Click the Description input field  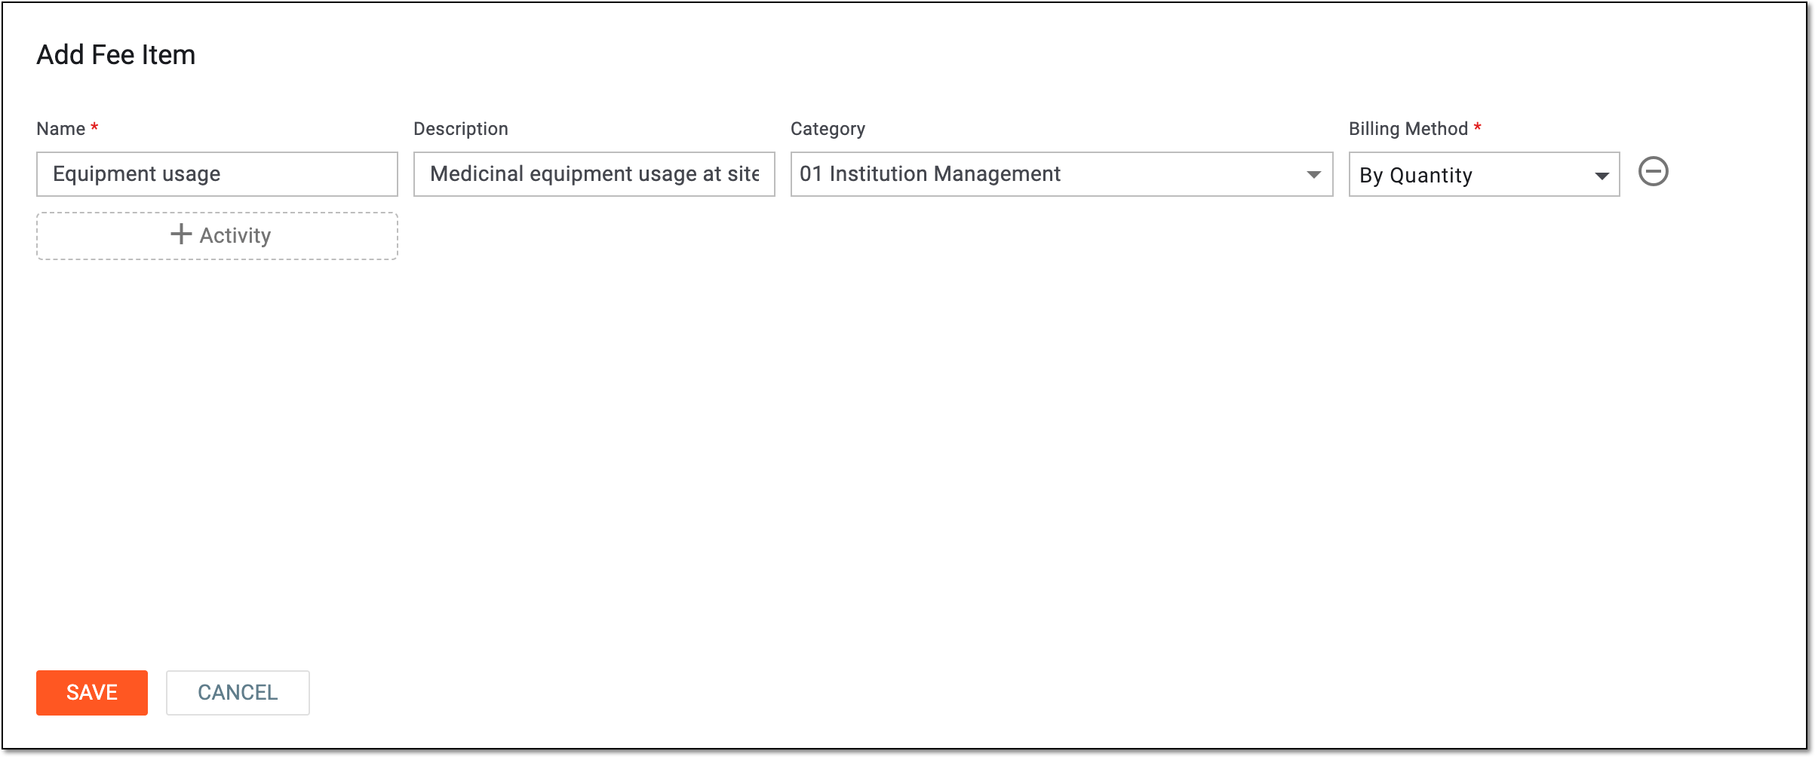click(594, 174)
